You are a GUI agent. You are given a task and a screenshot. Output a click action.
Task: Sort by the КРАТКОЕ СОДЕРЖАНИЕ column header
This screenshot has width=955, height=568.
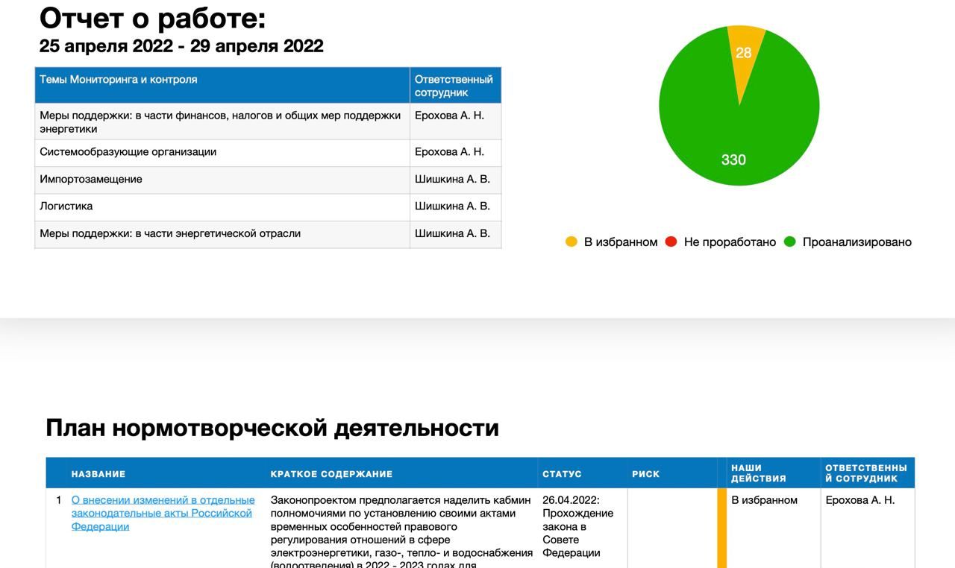coord(331,474)
